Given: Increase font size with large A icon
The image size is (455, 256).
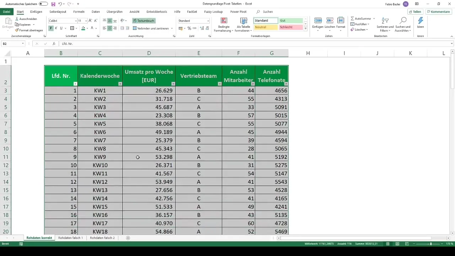Looking at the screenshot, I should [x=90, y=21].
